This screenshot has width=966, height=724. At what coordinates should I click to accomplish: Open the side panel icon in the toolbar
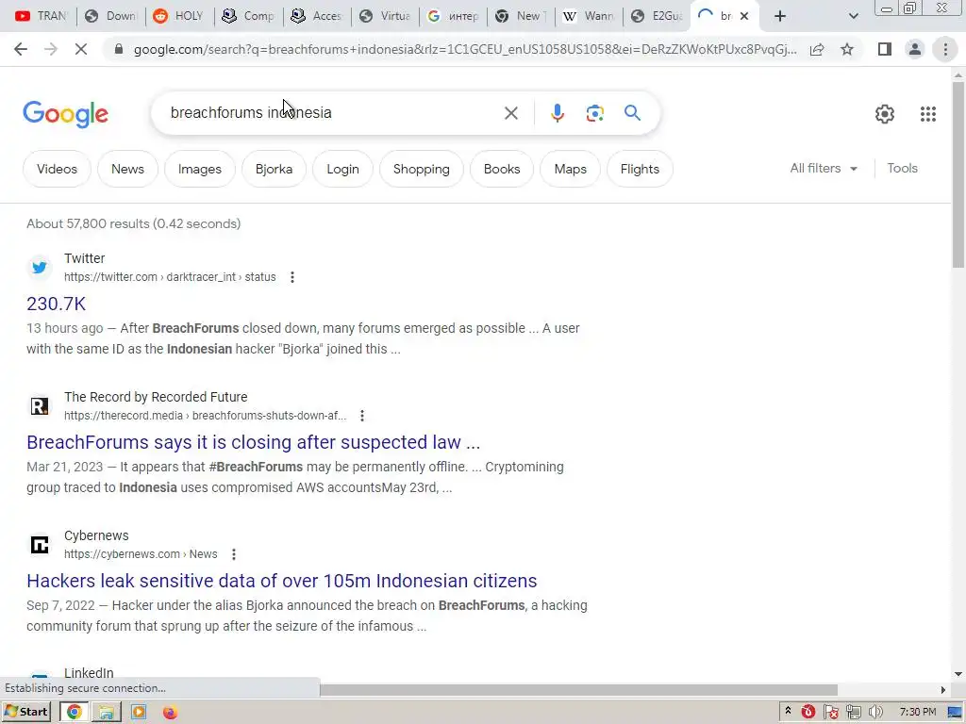point(885,49)
